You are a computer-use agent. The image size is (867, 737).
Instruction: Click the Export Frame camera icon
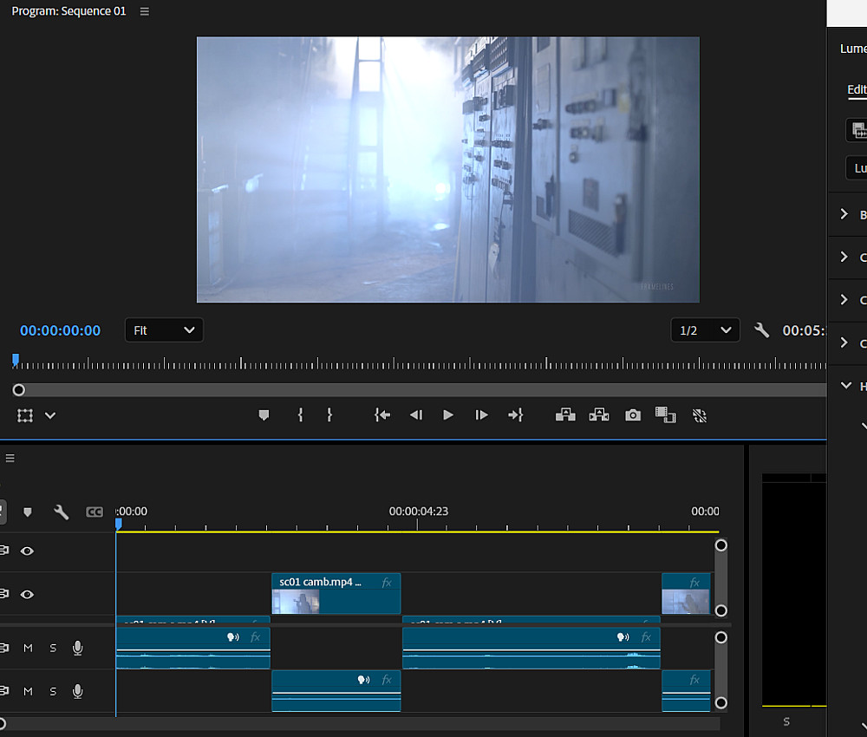[633, 415]
